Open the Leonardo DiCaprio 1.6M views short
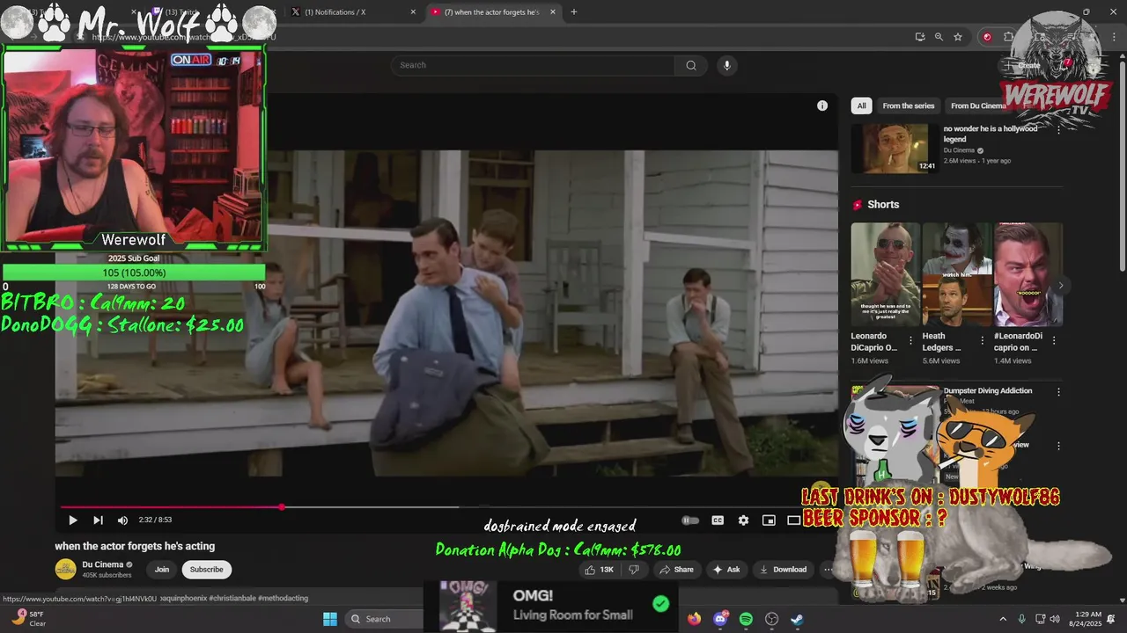This screenshot has height=633, width=1127. point(885,274)
